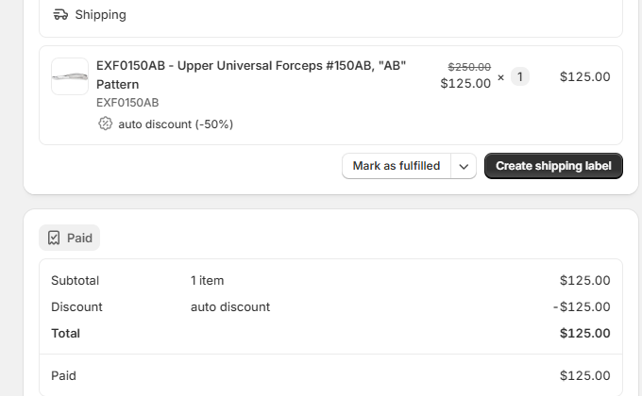
Task: Click the Create shipping label button
Action: tap(553, 166)
